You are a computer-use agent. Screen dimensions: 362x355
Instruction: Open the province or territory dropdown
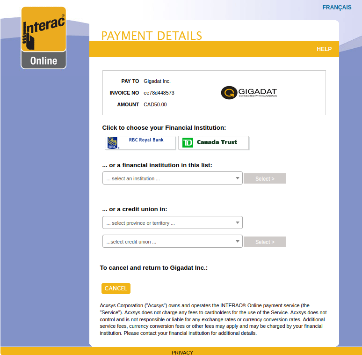click(x=173, y=222)
